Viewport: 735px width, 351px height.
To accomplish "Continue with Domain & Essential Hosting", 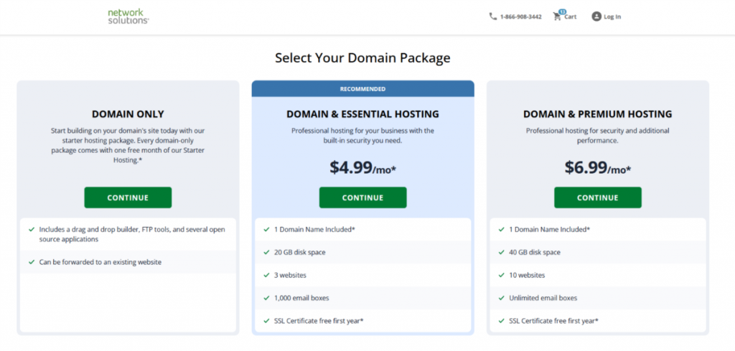I will click(362, 197).
